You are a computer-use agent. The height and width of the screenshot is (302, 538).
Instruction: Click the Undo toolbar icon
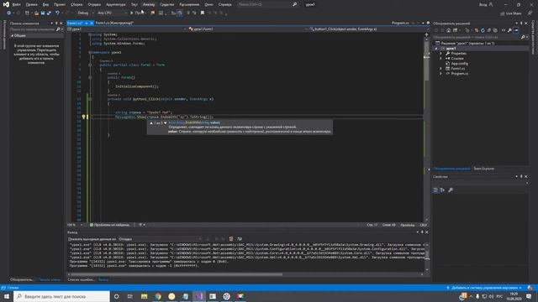point(57,13)
